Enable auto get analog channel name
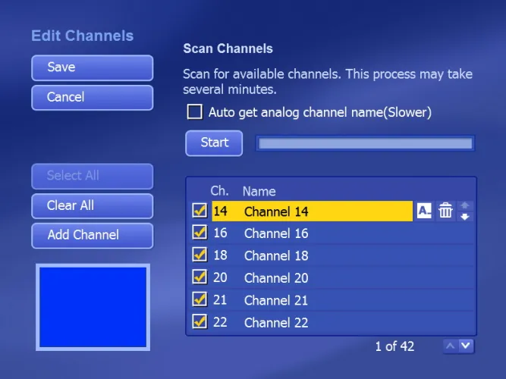 pyautogui.click(x=195, y=112)
